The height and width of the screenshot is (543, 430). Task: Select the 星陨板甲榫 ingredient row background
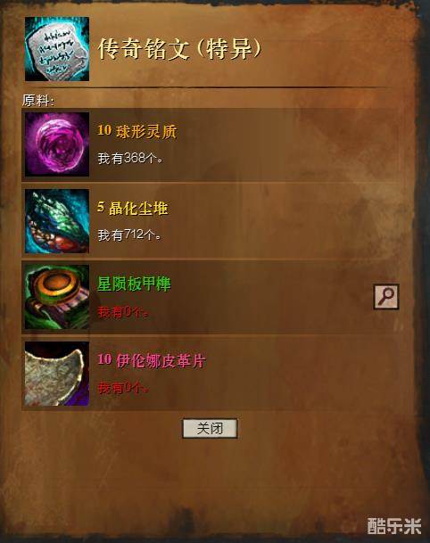pyautogui.click(x=211, y=298)
